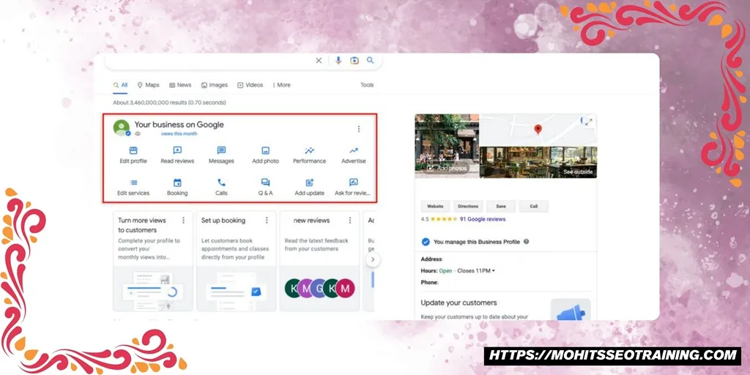Open the See outside street view thumbnail
This screenshot has width=750, height=375.
click(x=538, y=162)
